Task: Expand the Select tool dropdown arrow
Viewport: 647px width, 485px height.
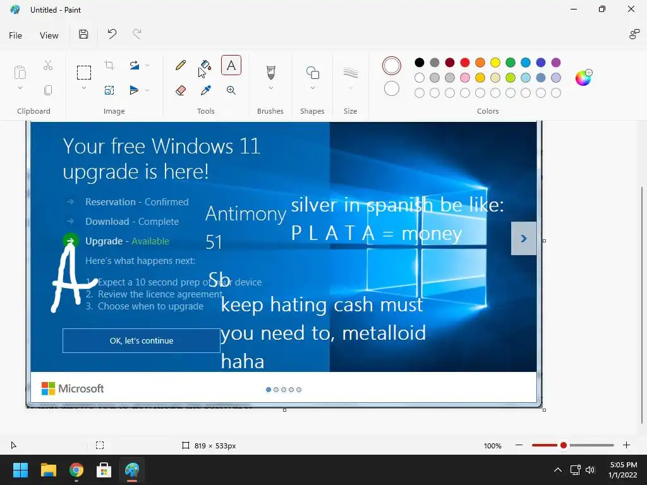Action: tap(84, 88)
